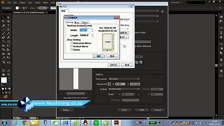Confirm printer options with 确定 button

pos(99,56)
